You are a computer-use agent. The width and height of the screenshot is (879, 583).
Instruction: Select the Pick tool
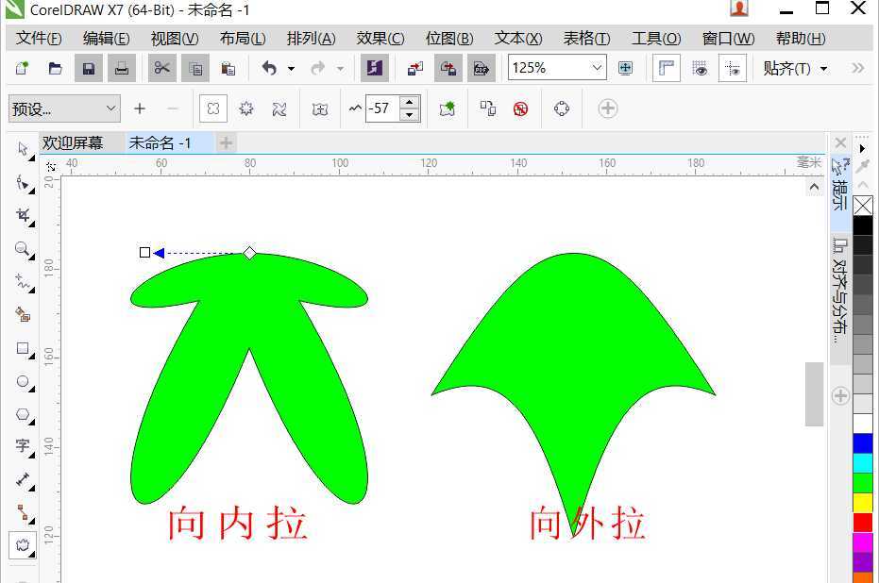coord(21,148)
